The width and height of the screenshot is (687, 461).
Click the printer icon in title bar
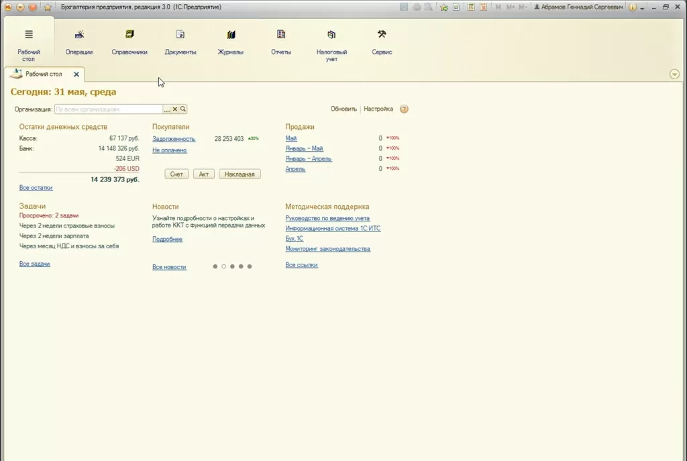coord(416,7)
